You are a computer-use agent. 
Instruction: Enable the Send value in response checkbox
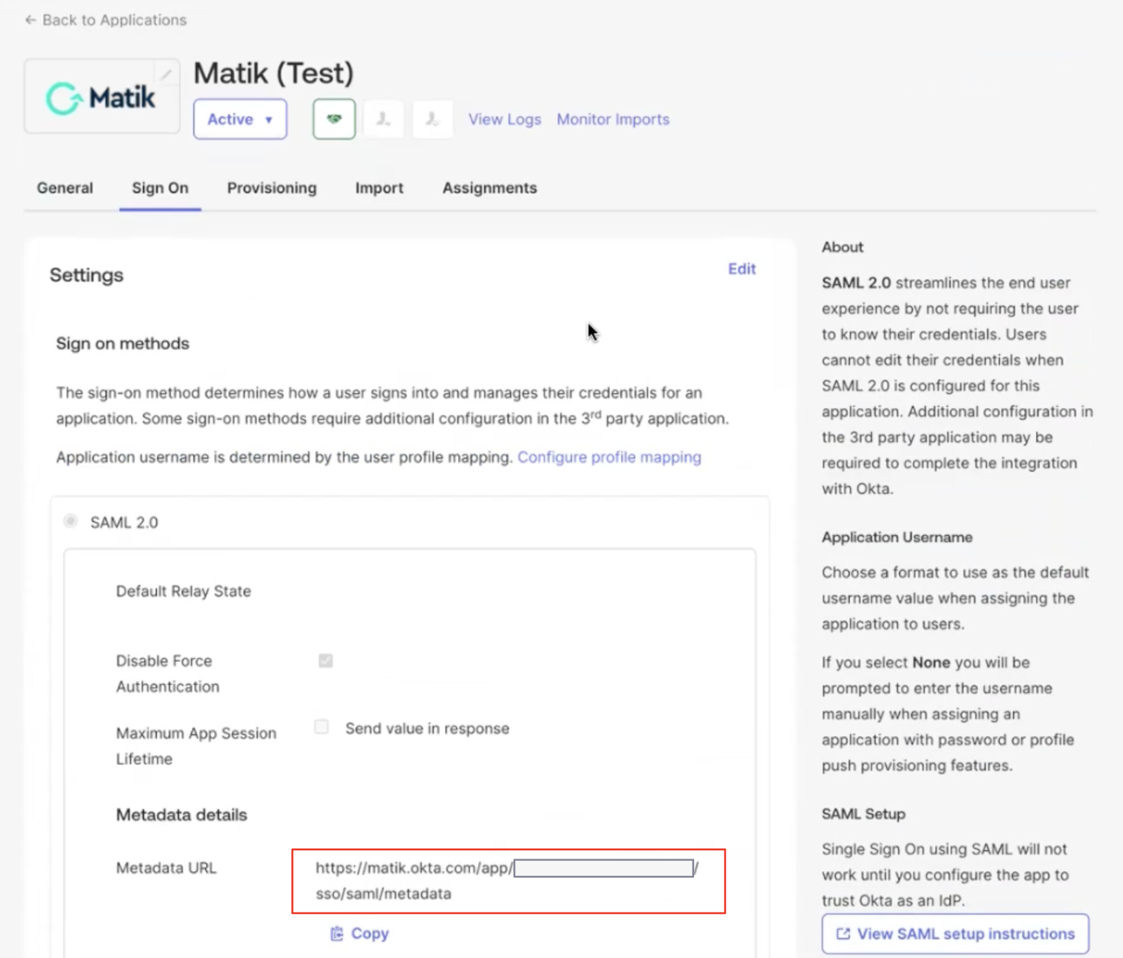click(x=322, y=727)
